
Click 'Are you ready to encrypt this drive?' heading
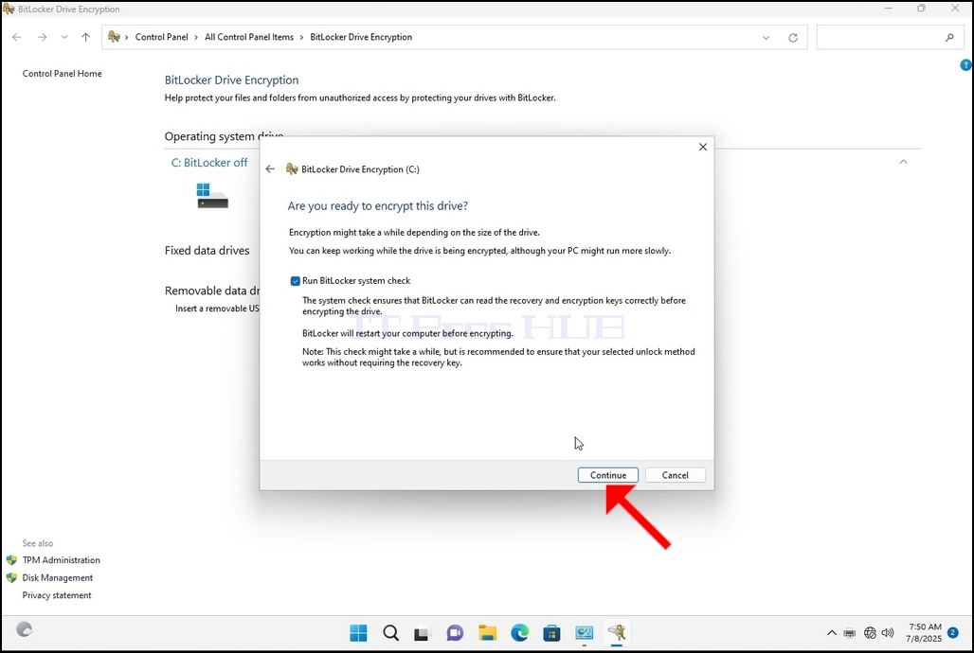point(378,206)
